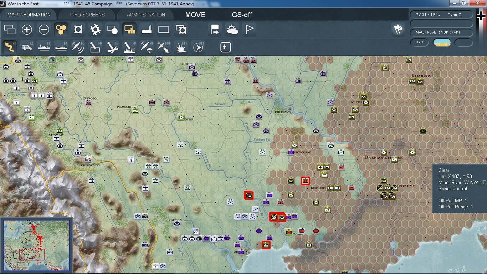Click the rectangle with circle icon

[x=112, y=29]
